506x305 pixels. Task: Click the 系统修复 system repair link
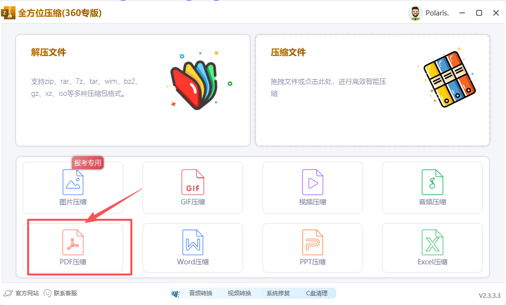[x=278, y=293]
